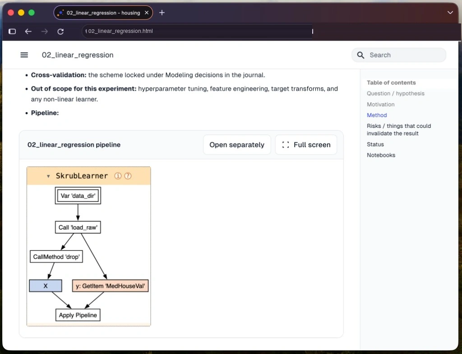Click the search magnifier icon

click(x=360, y=55)
